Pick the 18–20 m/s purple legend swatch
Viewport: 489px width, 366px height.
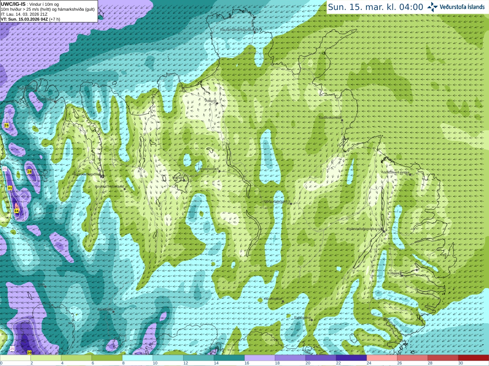pyautogui.click(x=290, y=358)
